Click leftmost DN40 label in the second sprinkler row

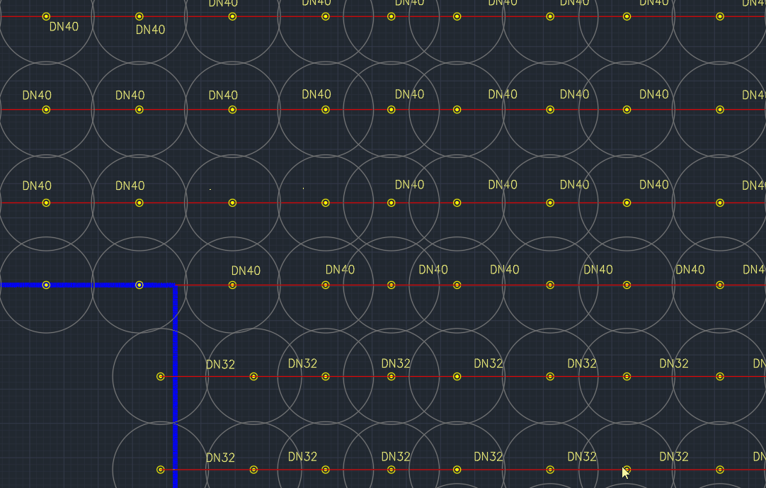tap(37, 96)
